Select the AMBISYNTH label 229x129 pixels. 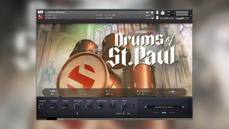(144, 91)
